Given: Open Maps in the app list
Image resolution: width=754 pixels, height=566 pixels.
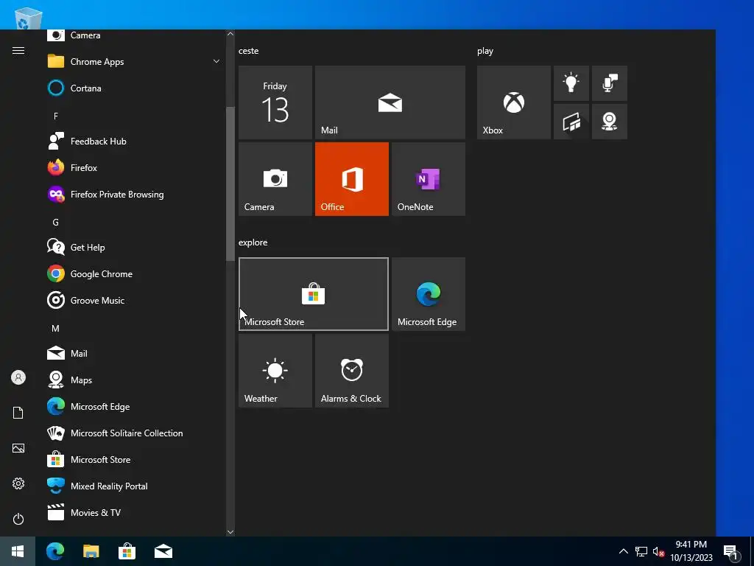Looking at the screenshot, I should point(135,380).
